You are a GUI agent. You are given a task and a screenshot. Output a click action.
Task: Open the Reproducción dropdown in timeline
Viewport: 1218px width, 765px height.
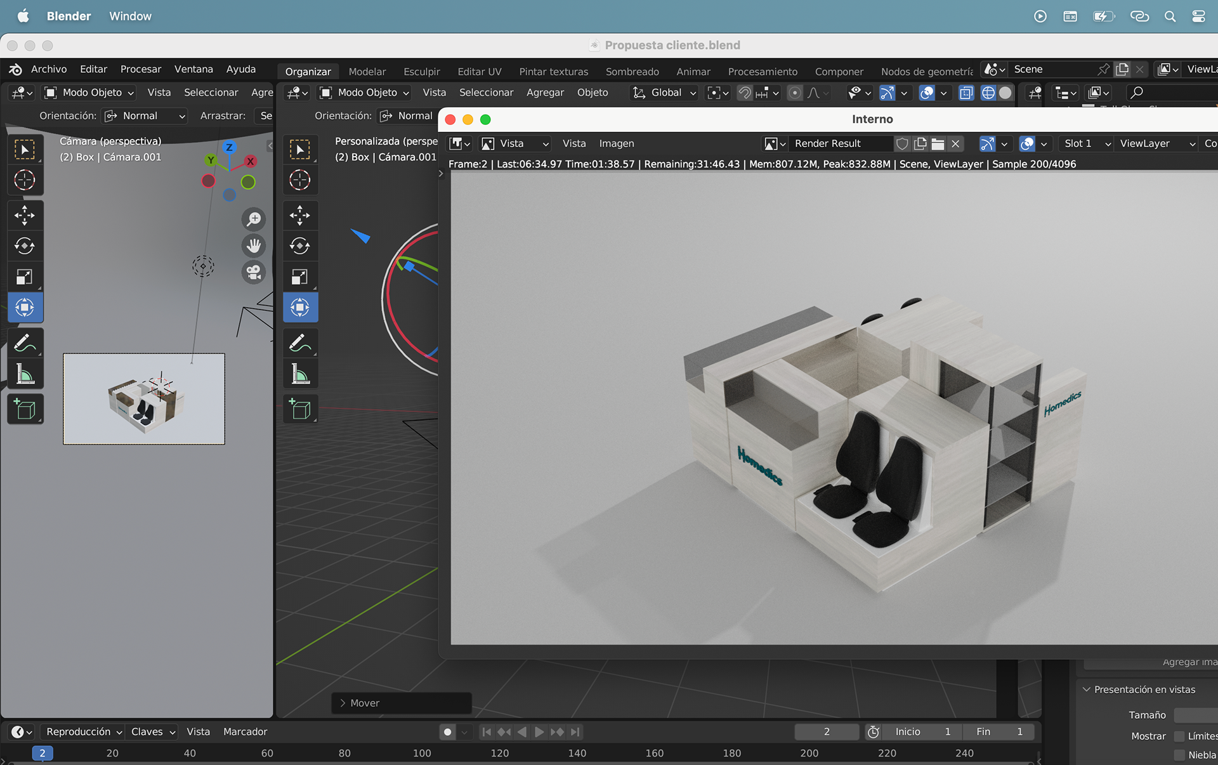click(x=84, y=732)
